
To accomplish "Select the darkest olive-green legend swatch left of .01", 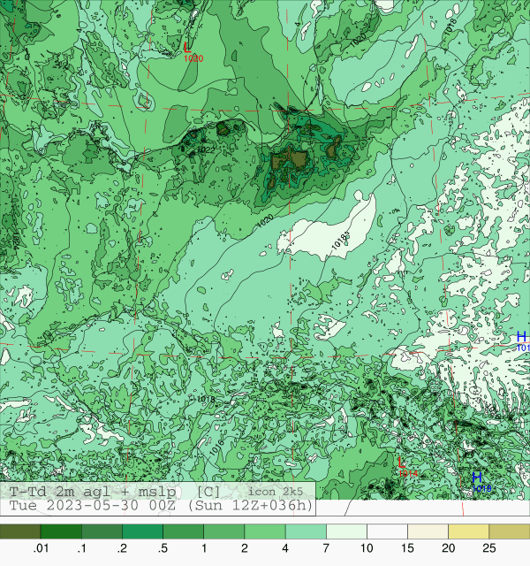I will tap(20, 532).
